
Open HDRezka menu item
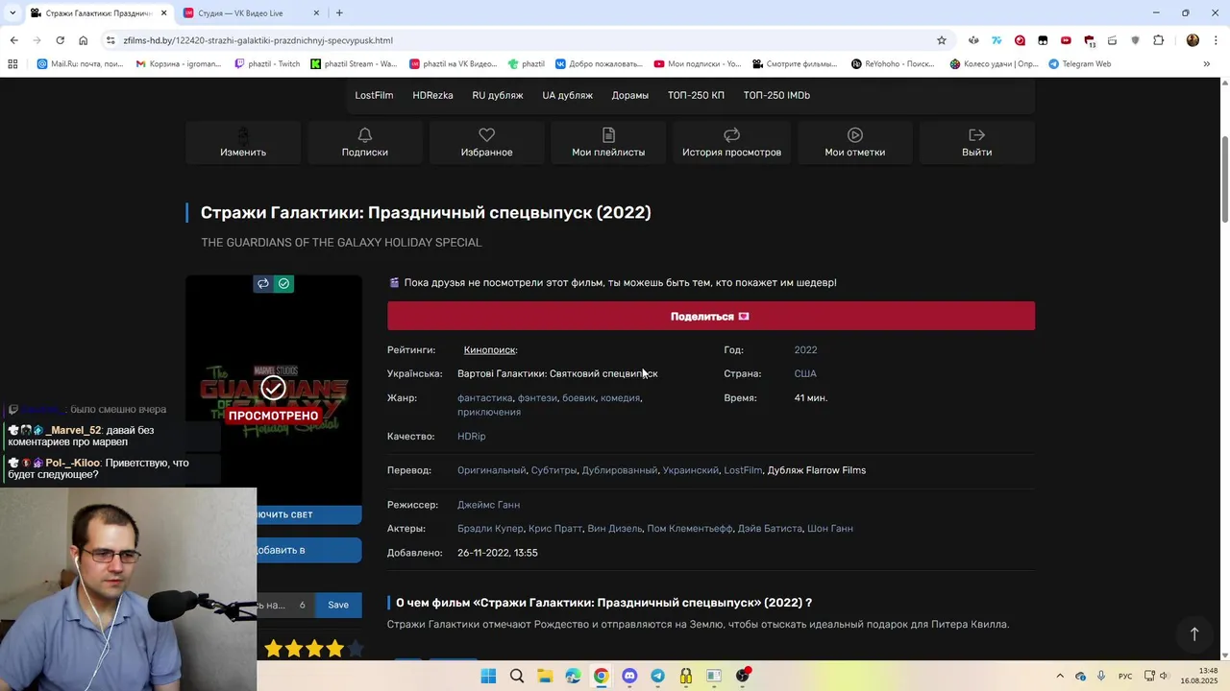click(432, 95)
